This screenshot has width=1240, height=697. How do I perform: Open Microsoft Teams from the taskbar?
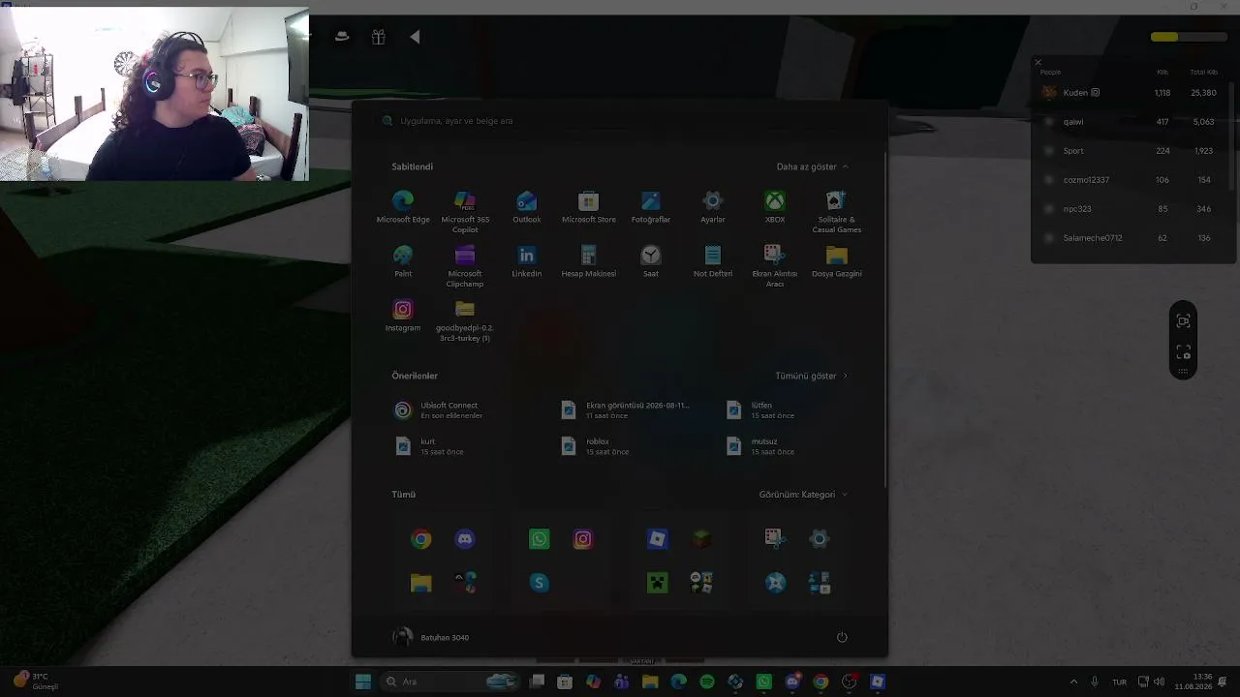[x=622, y=682]
